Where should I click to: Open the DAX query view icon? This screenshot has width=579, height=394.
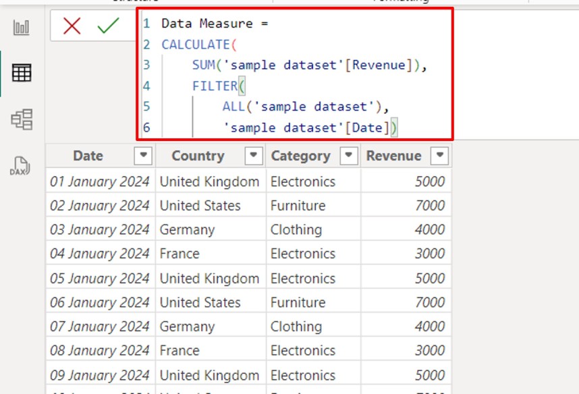(x=20, y=166)
